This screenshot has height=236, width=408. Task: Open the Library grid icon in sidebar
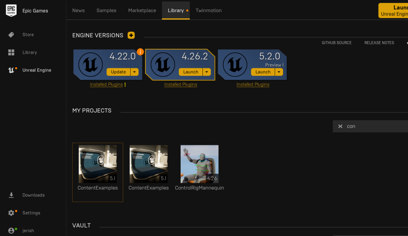[x=11, y=52]
